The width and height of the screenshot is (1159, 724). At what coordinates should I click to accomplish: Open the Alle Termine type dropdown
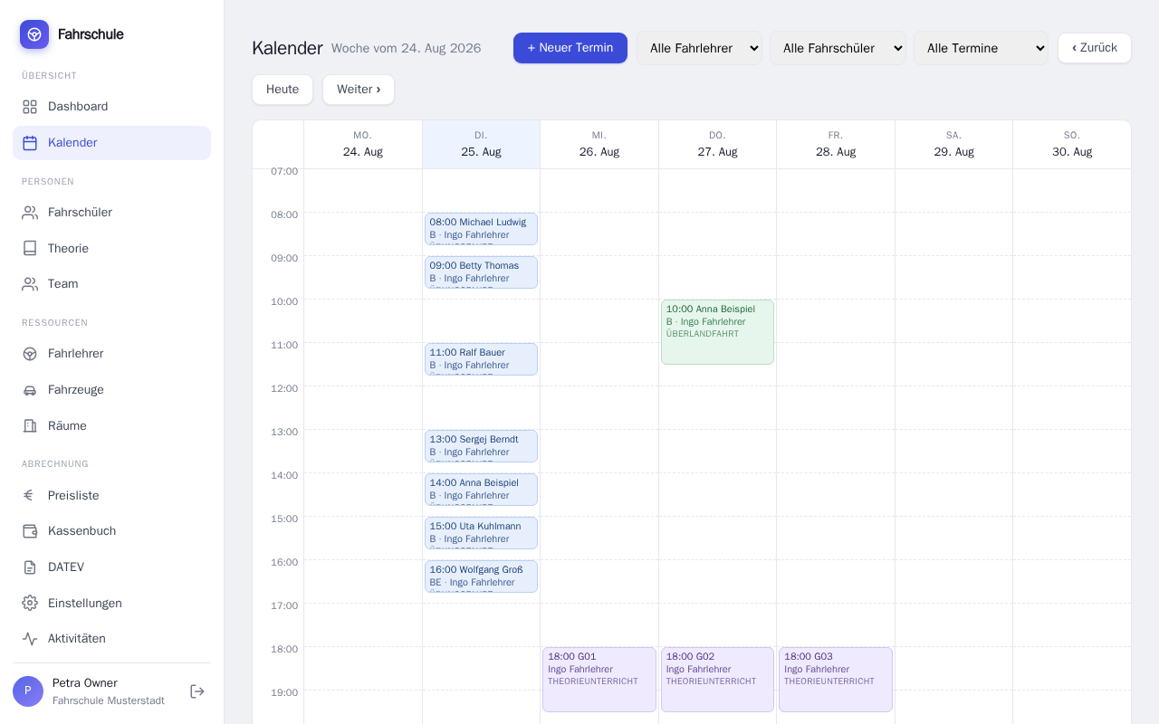981,48
